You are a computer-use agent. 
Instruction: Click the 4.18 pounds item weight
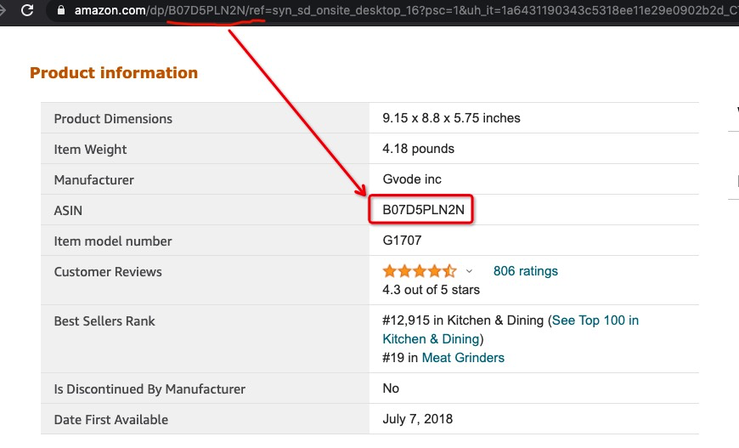(x=418, y=149)
